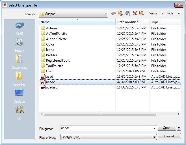Expand the Tools dropdown arrow
The height and width of the screenshot is (145, 186).
coord(179,13)
